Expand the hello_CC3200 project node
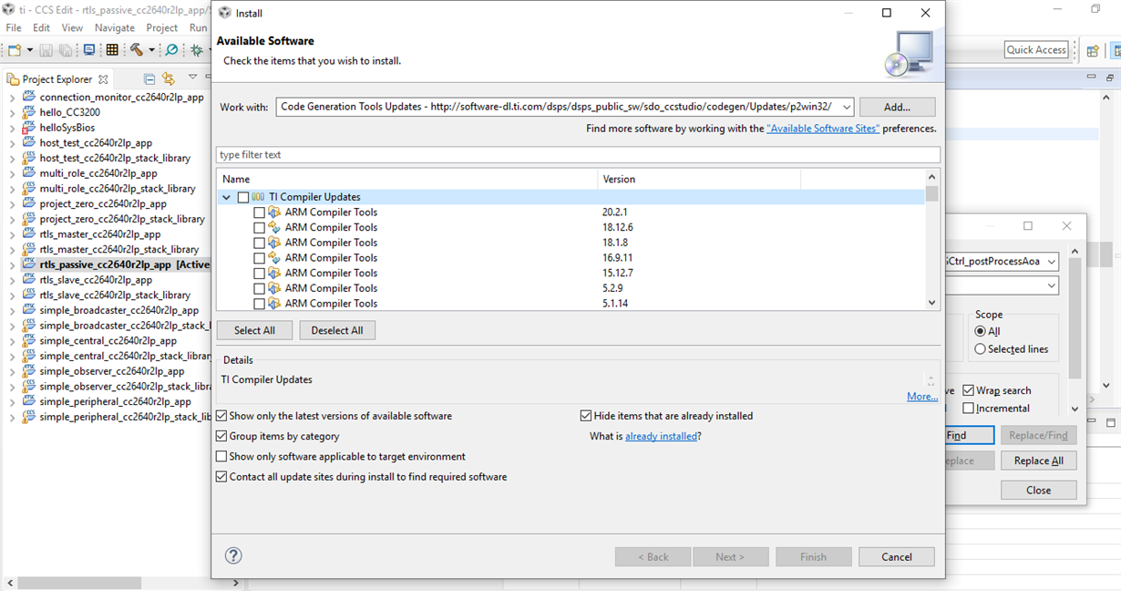Image resolution: width=1121 pixels, height=591 pixels. [12, 112]
